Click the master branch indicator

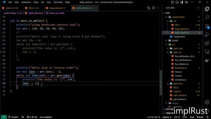point(14,117)
